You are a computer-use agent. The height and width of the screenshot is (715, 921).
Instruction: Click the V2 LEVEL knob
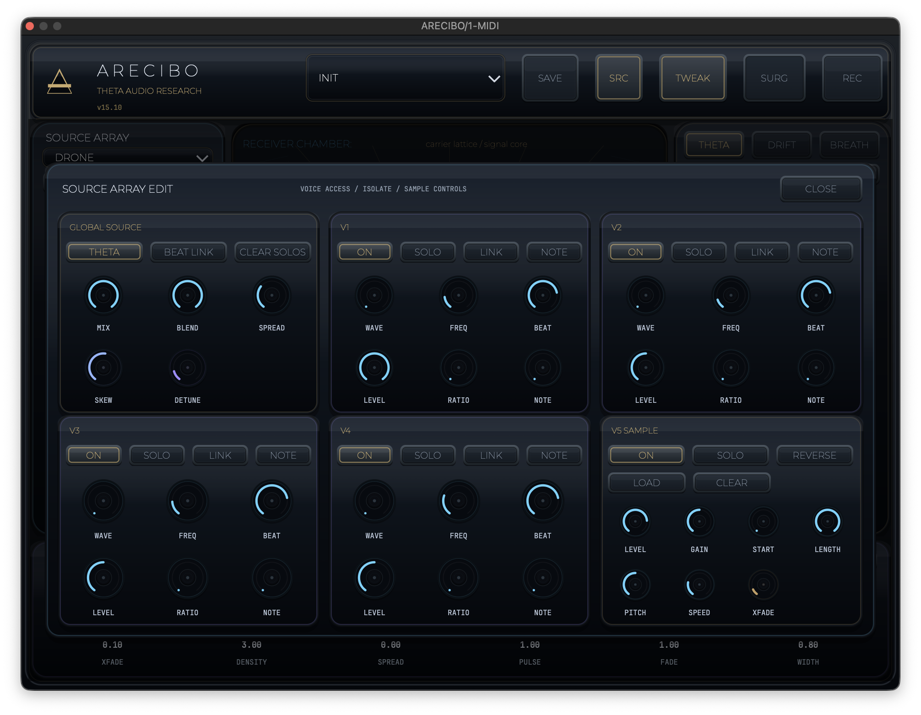646,368
